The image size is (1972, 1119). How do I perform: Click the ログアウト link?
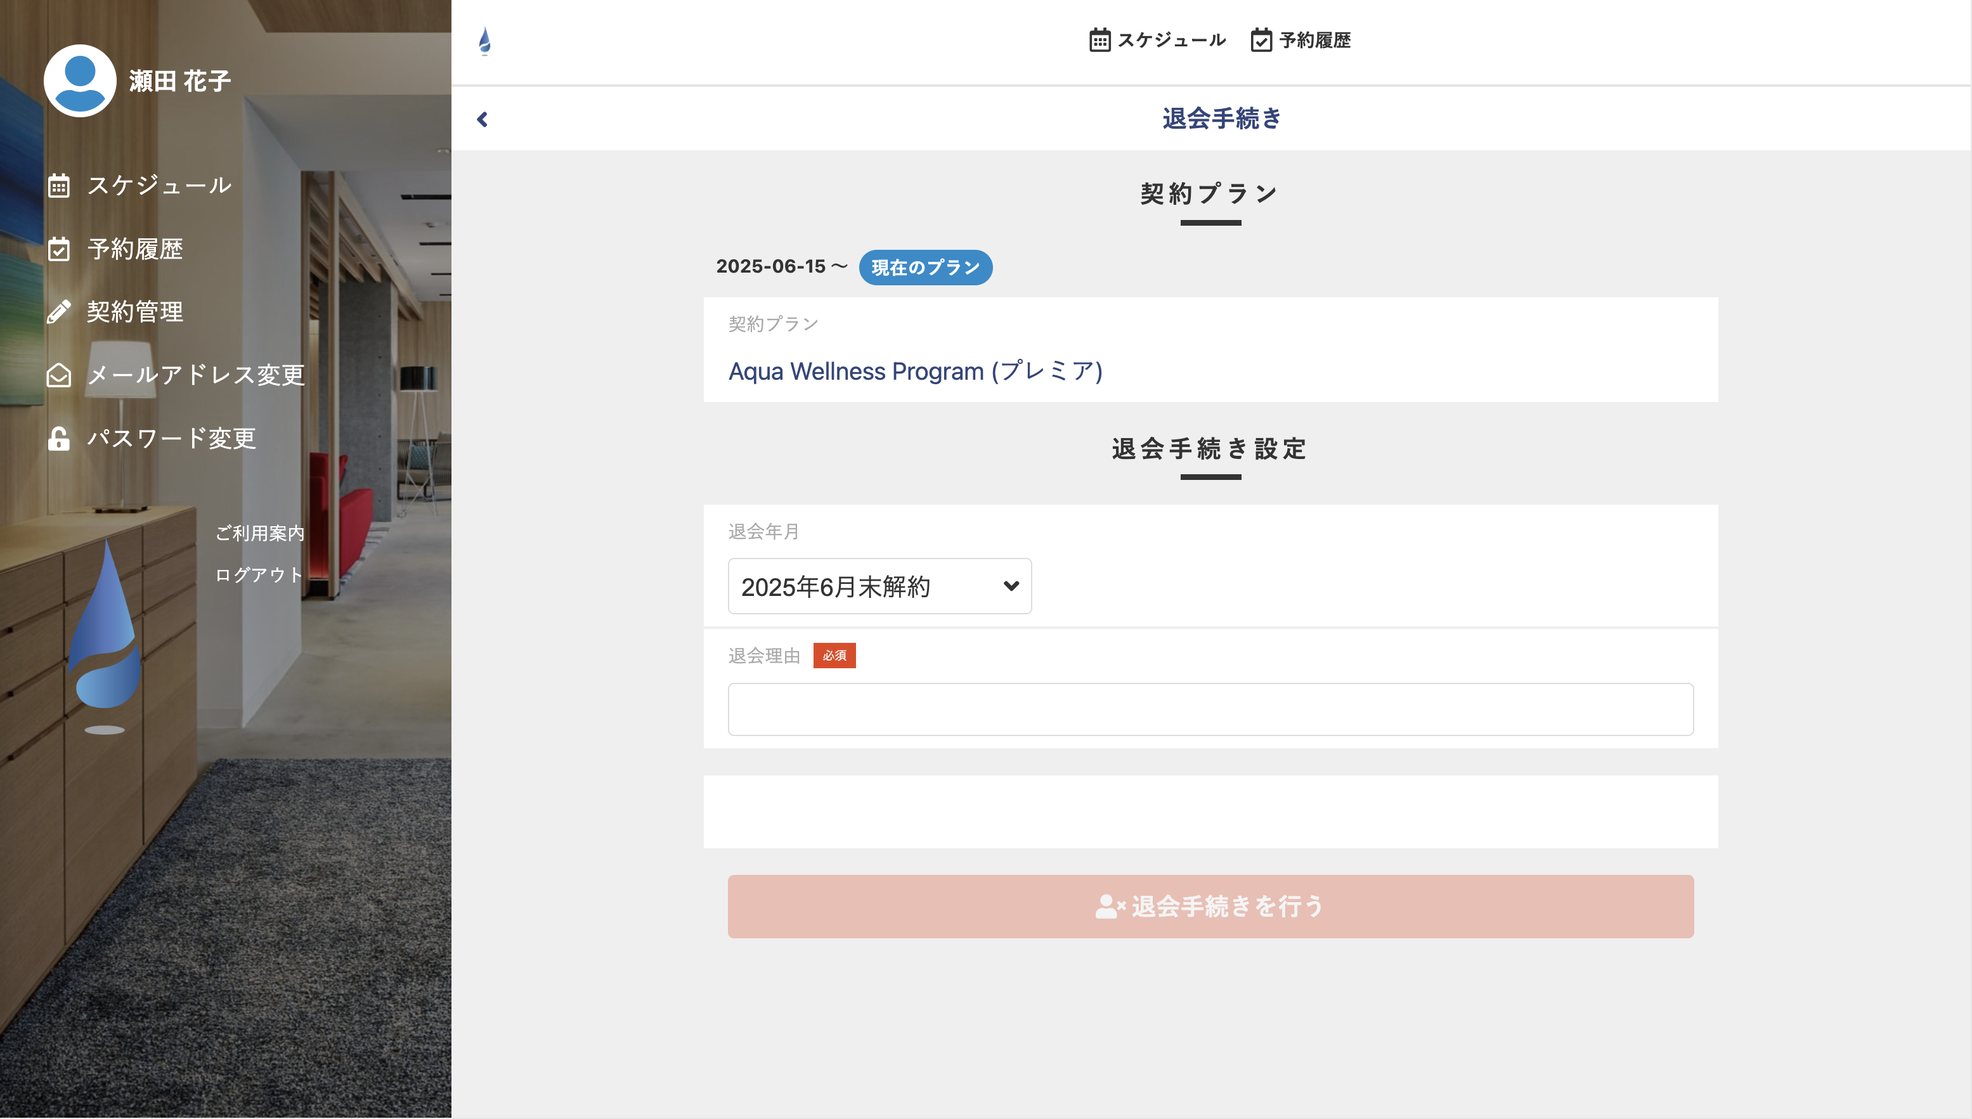pyautogui.click(x=258, y=575)
